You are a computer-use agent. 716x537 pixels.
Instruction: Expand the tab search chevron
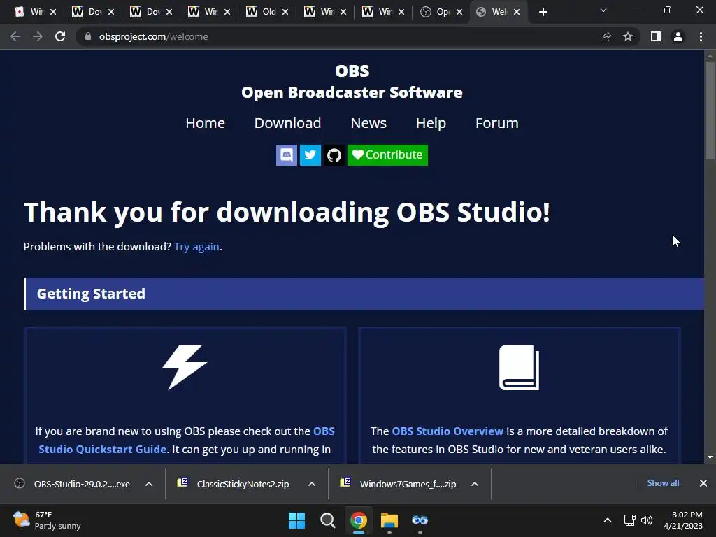[x=603, y=10]
